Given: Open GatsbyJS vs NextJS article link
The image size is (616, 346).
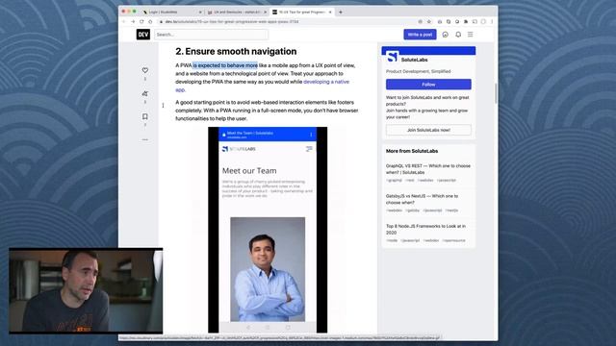Looking at the screenshot, I should click(422, 199).
